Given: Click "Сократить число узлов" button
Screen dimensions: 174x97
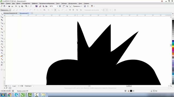Looking at the screenshot, I should click(x=92, y=10).
